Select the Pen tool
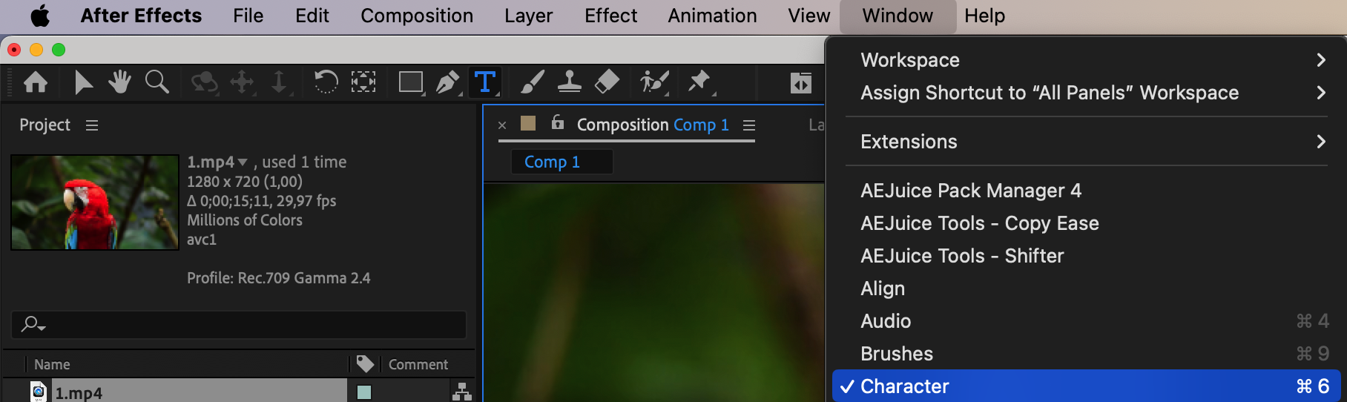Screen dimensions: 1347x402 click(x=447, y=82)
